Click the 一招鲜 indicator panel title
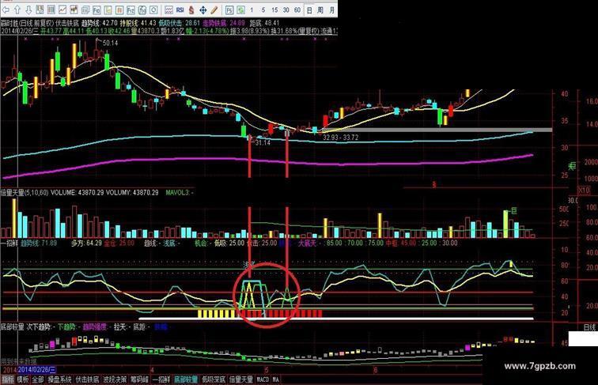Screen dimensions: 598x385 9,243
